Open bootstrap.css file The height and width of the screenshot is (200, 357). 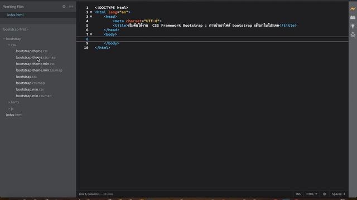point(26,77)
